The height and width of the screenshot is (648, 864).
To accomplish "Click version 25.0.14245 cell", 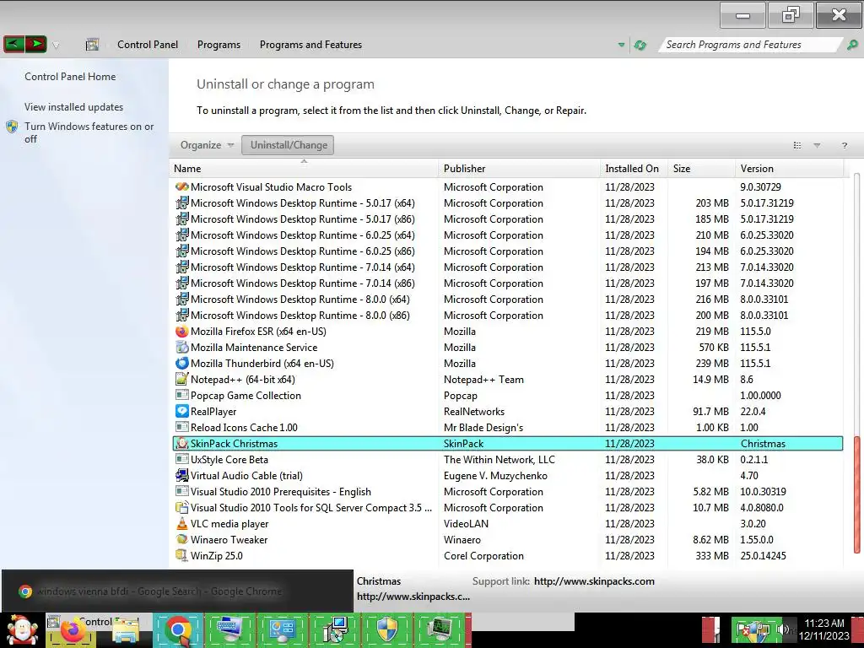I will (763, 556).
